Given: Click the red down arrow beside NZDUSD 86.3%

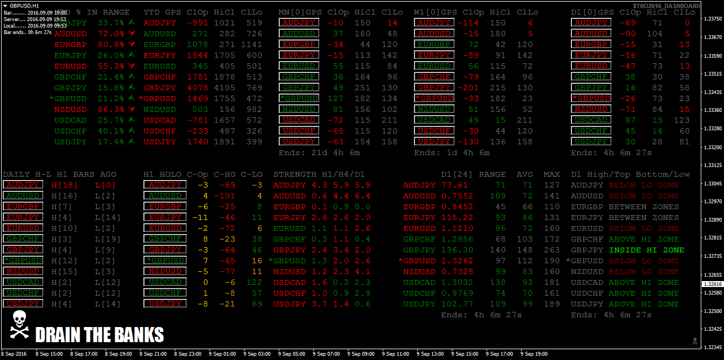Looking at the screenshot, I should (132, 109).
